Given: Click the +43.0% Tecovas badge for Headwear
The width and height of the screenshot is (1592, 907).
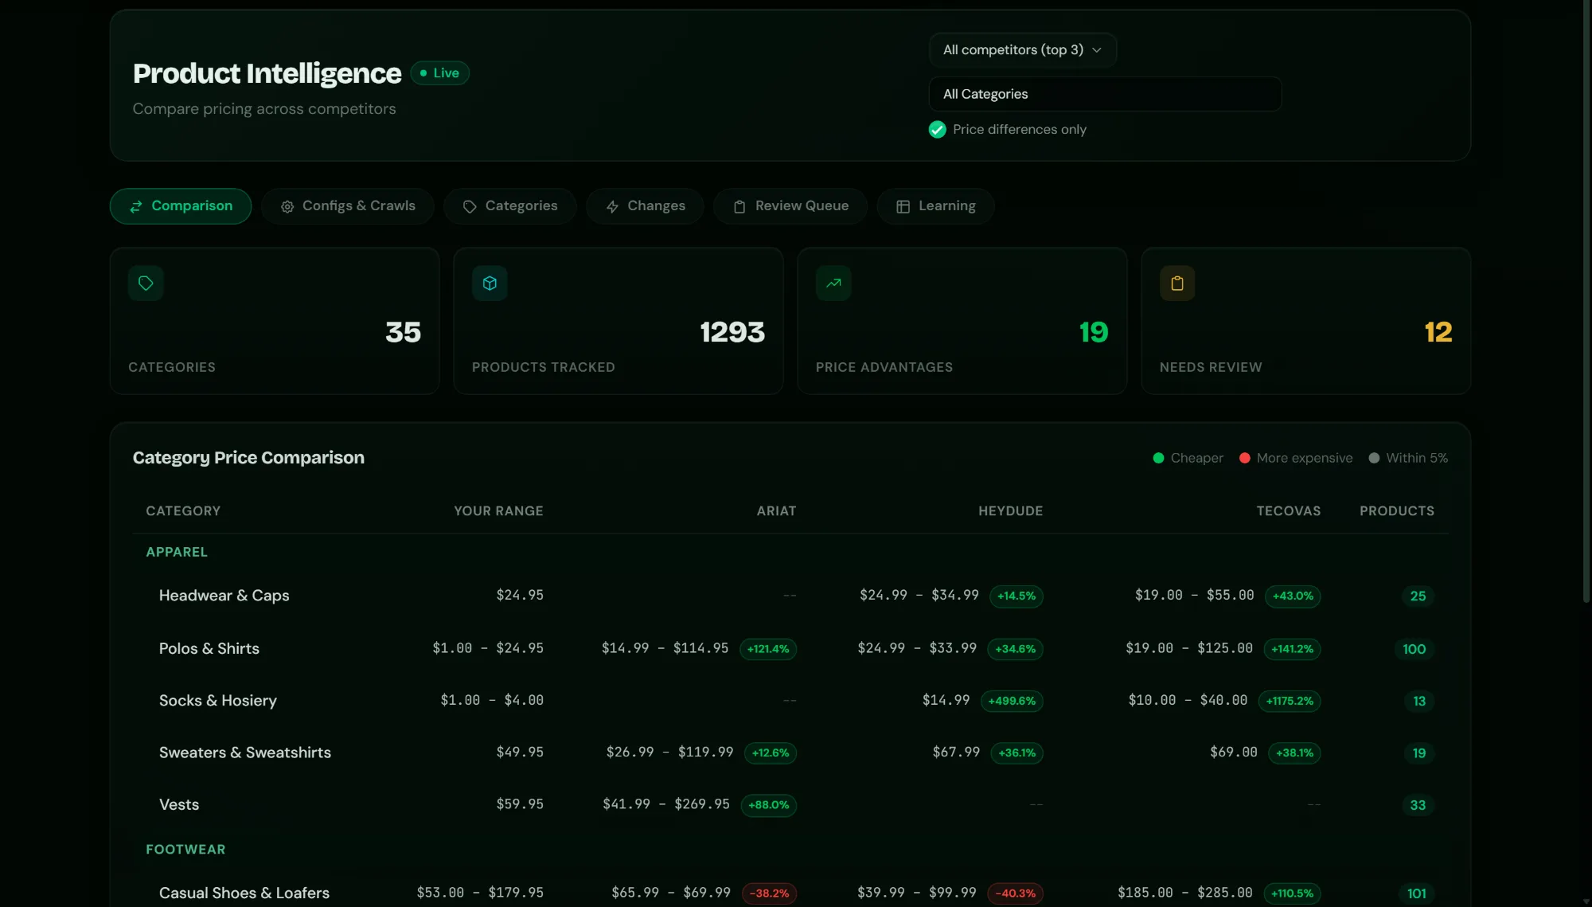Looking at the screenshot, I should [x=1293, y=596].
